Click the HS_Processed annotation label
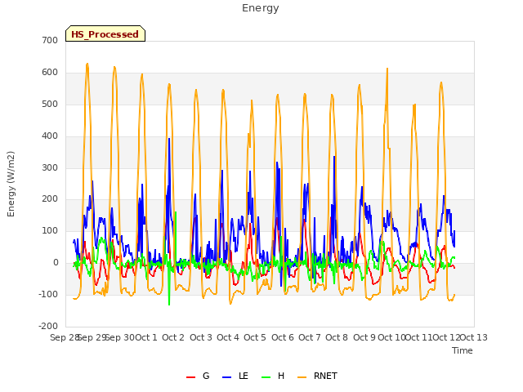This screenshot has height=392, width=523. [x=105, y=33]
